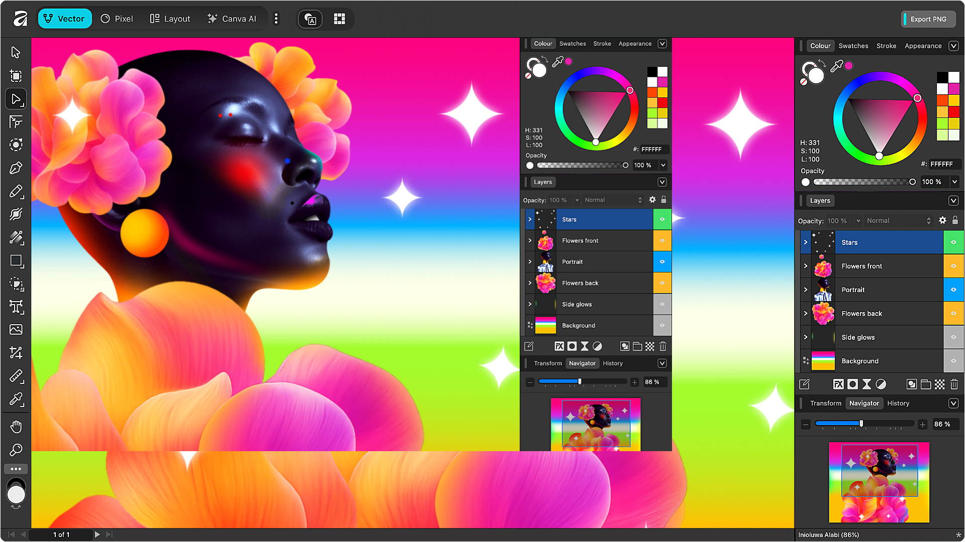Click the grid icon in top bar
965x542 pixels.
tap(339, 19)
